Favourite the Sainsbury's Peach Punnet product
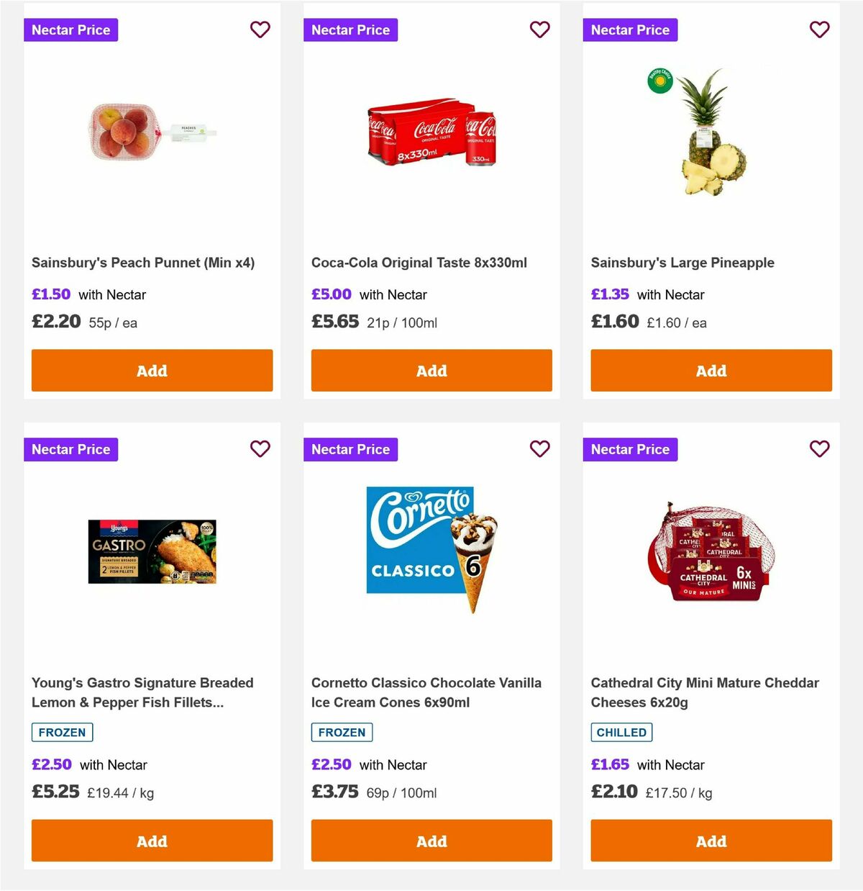This screenshot has width=863, height=891. coord(260,30)
